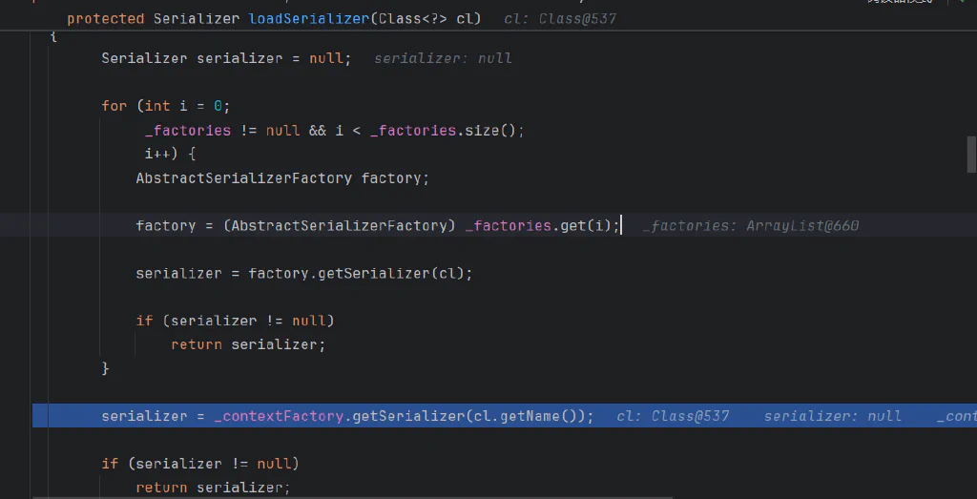Click the _contextFactory field on the highlighted line
This screenshot has height=499, width=977.
click(x=279, y=416)
